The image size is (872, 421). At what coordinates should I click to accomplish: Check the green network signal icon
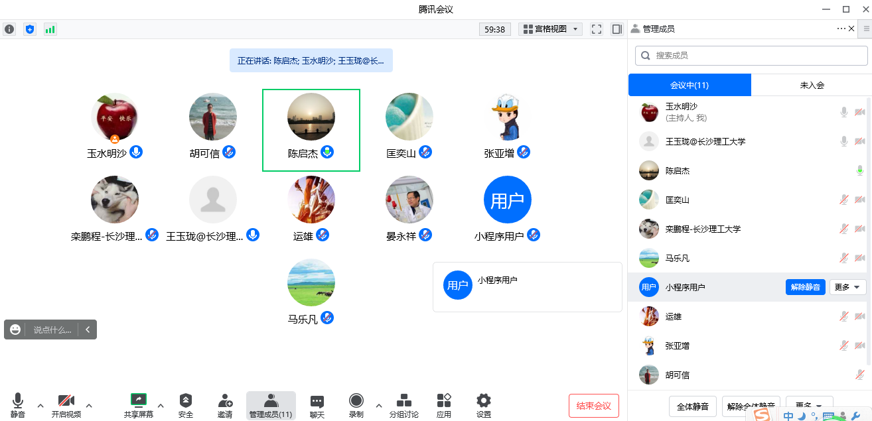click(x=50, y=29)
